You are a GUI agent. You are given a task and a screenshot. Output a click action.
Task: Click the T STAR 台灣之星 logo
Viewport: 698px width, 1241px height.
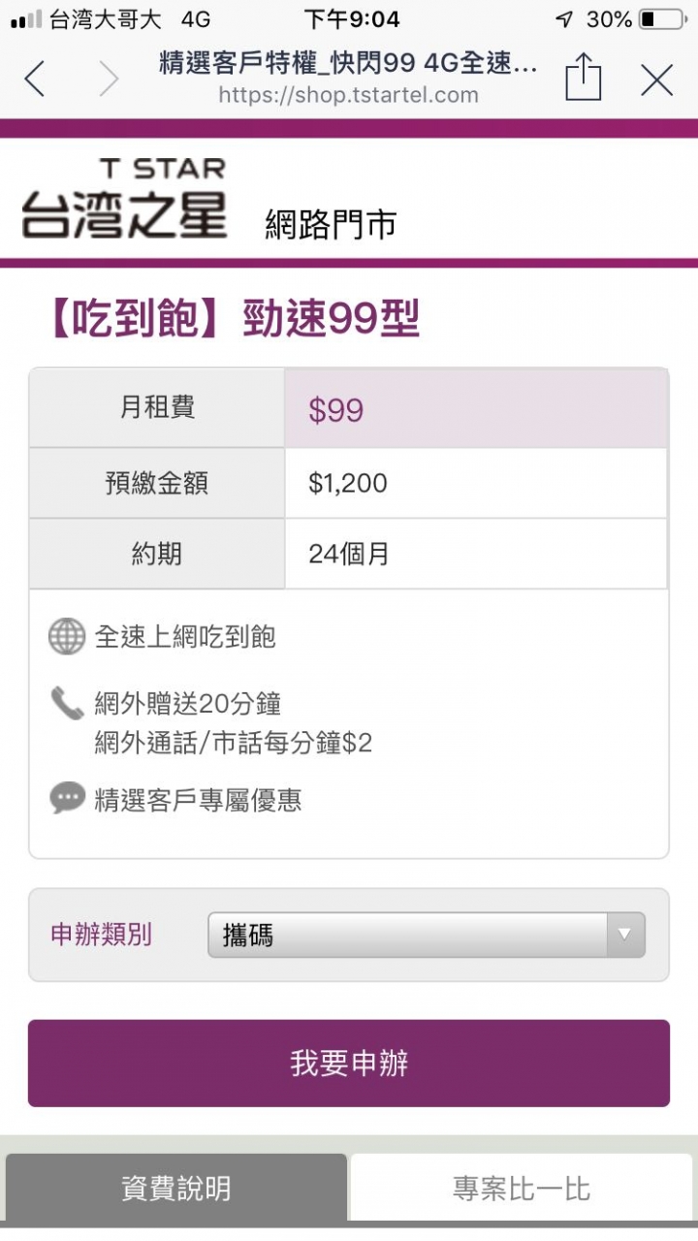pyautogui.click(x=124, y=199)
